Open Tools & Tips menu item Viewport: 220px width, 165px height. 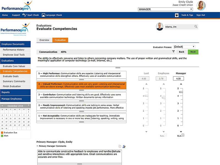point(187,15)
